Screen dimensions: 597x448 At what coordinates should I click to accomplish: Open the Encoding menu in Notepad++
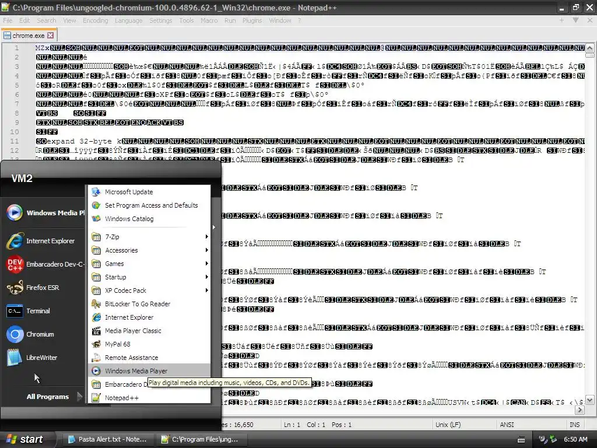pos(95,20)
